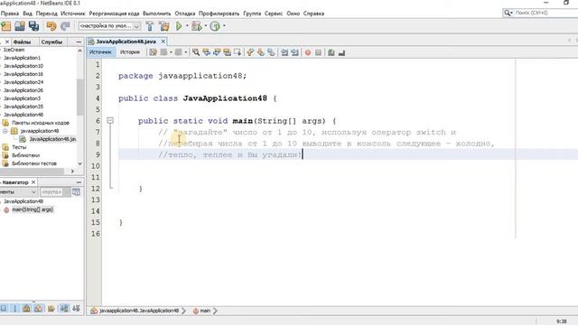Click the Save All toolbar icon
The height and width of the screenshot is (325, 578).
pyautogui.click(x=33, y=26)
